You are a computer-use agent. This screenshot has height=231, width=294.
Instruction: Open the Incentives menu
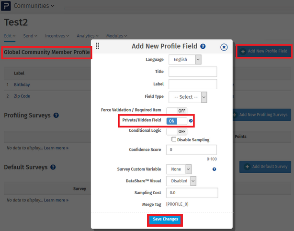pyautogui.click(x=57, y=36)
